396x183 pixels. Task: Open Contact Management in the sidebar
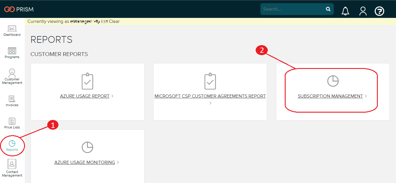pyautogui.click(x=12, y=168)
